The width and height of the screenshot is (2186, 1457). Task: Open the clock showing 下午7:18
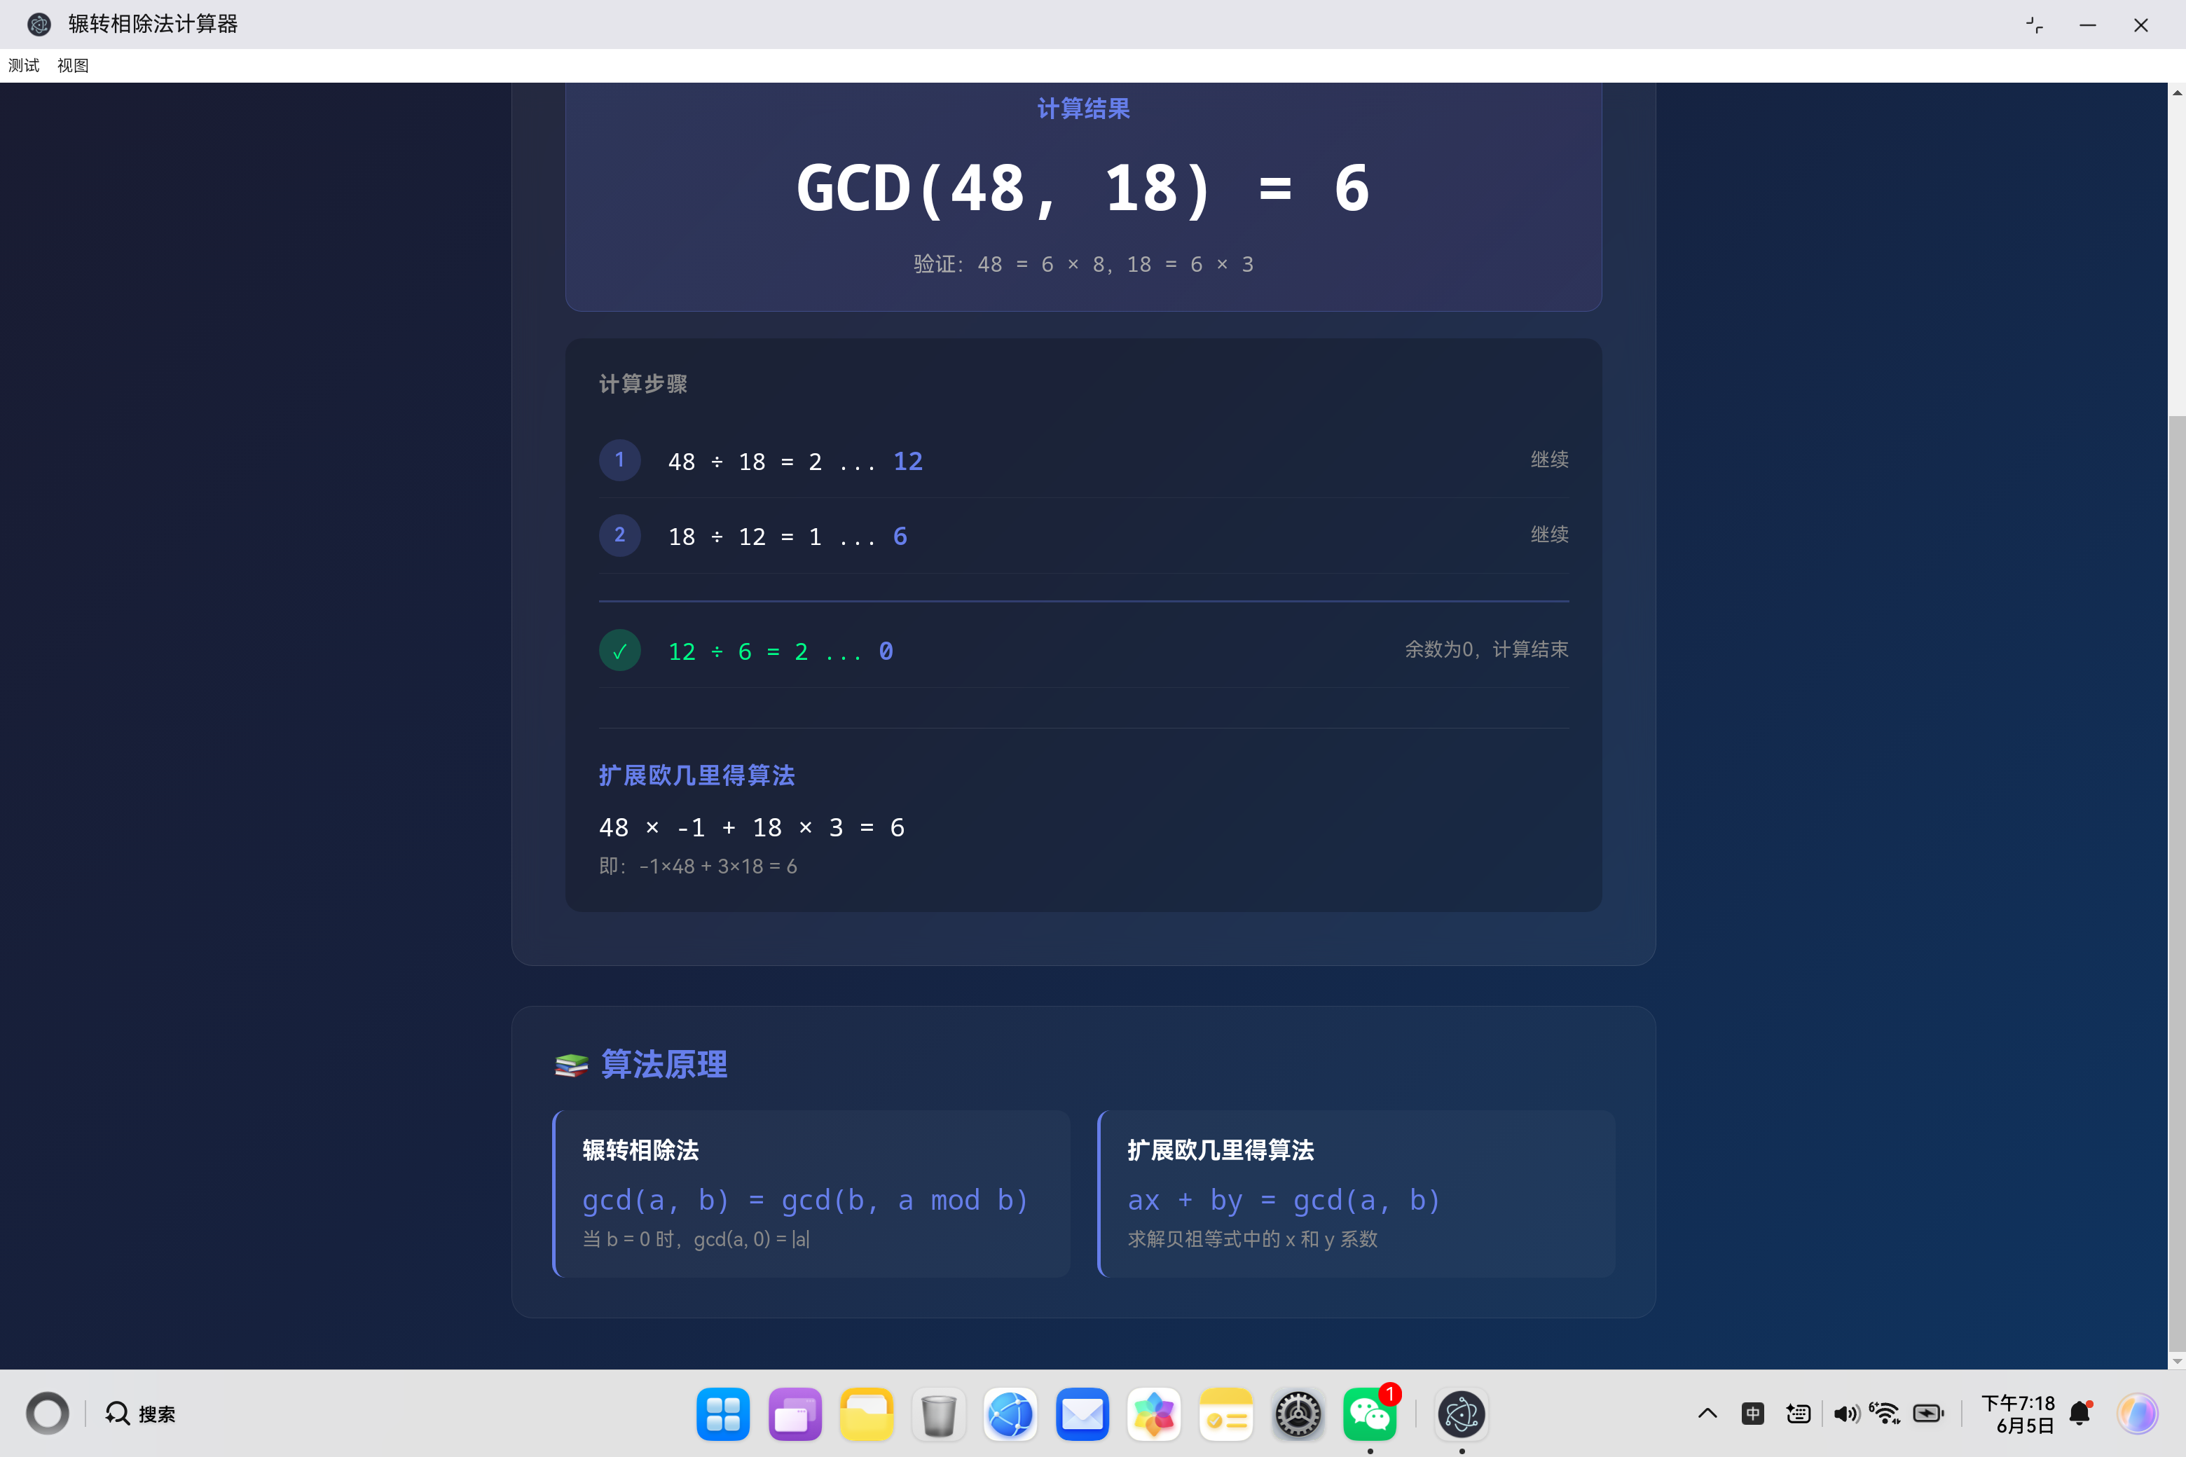(x=2018, y=1414)
